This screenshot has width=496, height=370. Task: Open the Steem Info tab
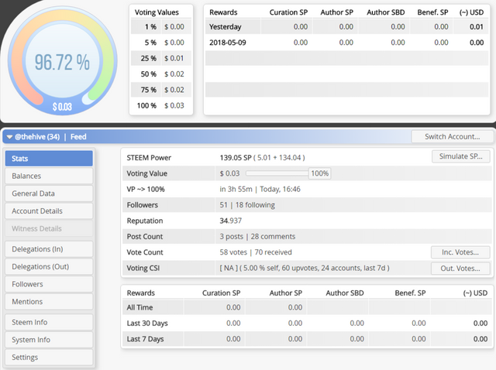[x=49, y=322]
